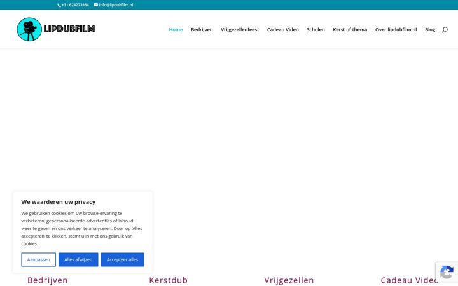Open the Blog menu item
The image size is (458, 286).
click(430, 29)
